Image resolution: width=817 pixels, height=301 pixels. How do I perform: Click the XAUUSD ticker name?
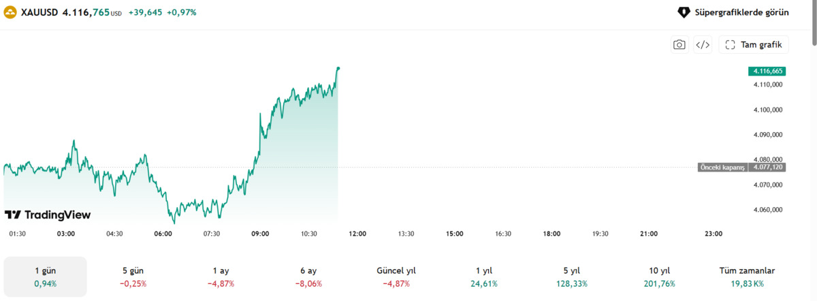[x=39, y=12]
